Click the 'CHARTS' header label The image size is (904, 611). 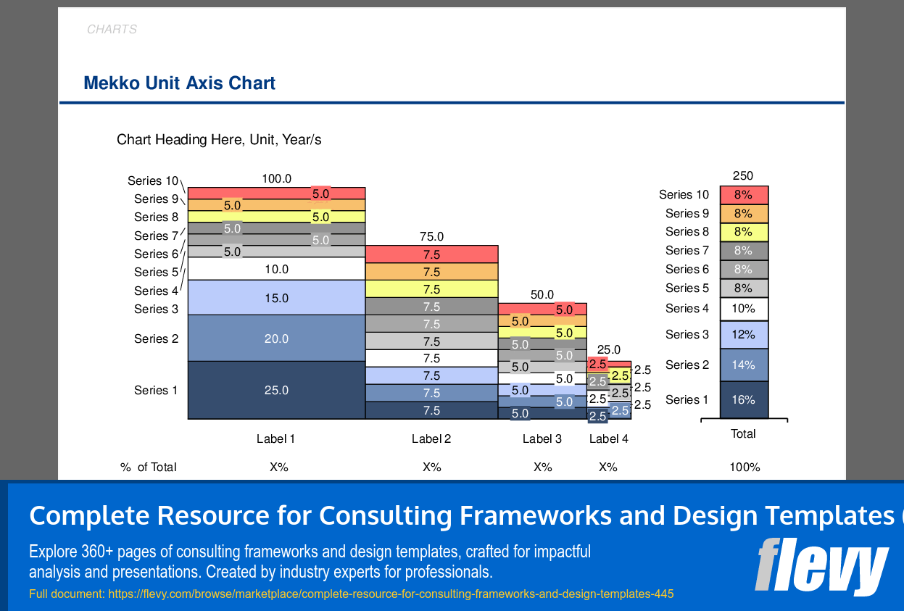click(112, 29)
